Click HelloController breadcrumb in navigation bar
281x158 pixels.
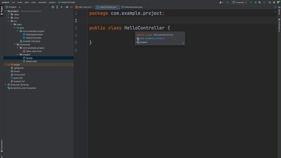67,2
